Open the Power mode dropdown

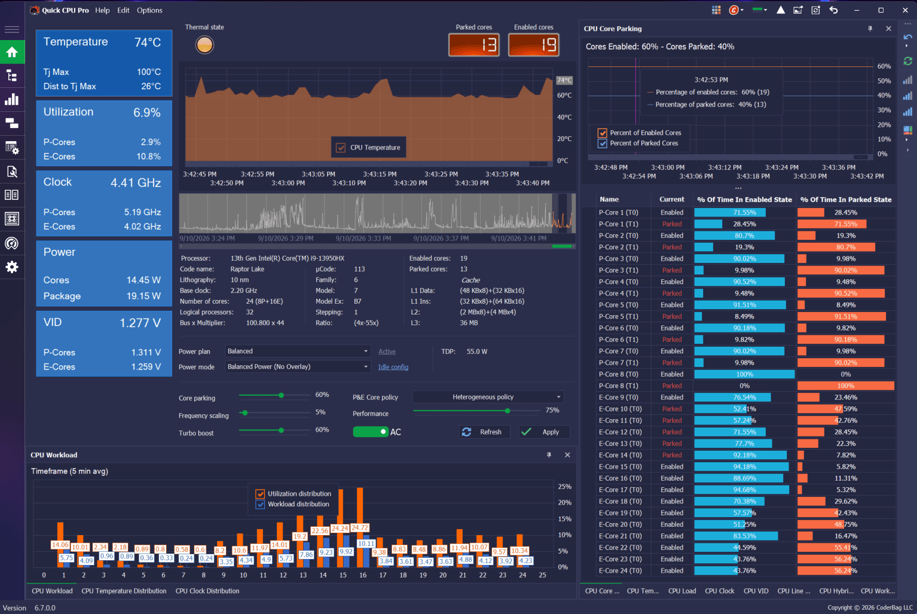click(298, 367)
